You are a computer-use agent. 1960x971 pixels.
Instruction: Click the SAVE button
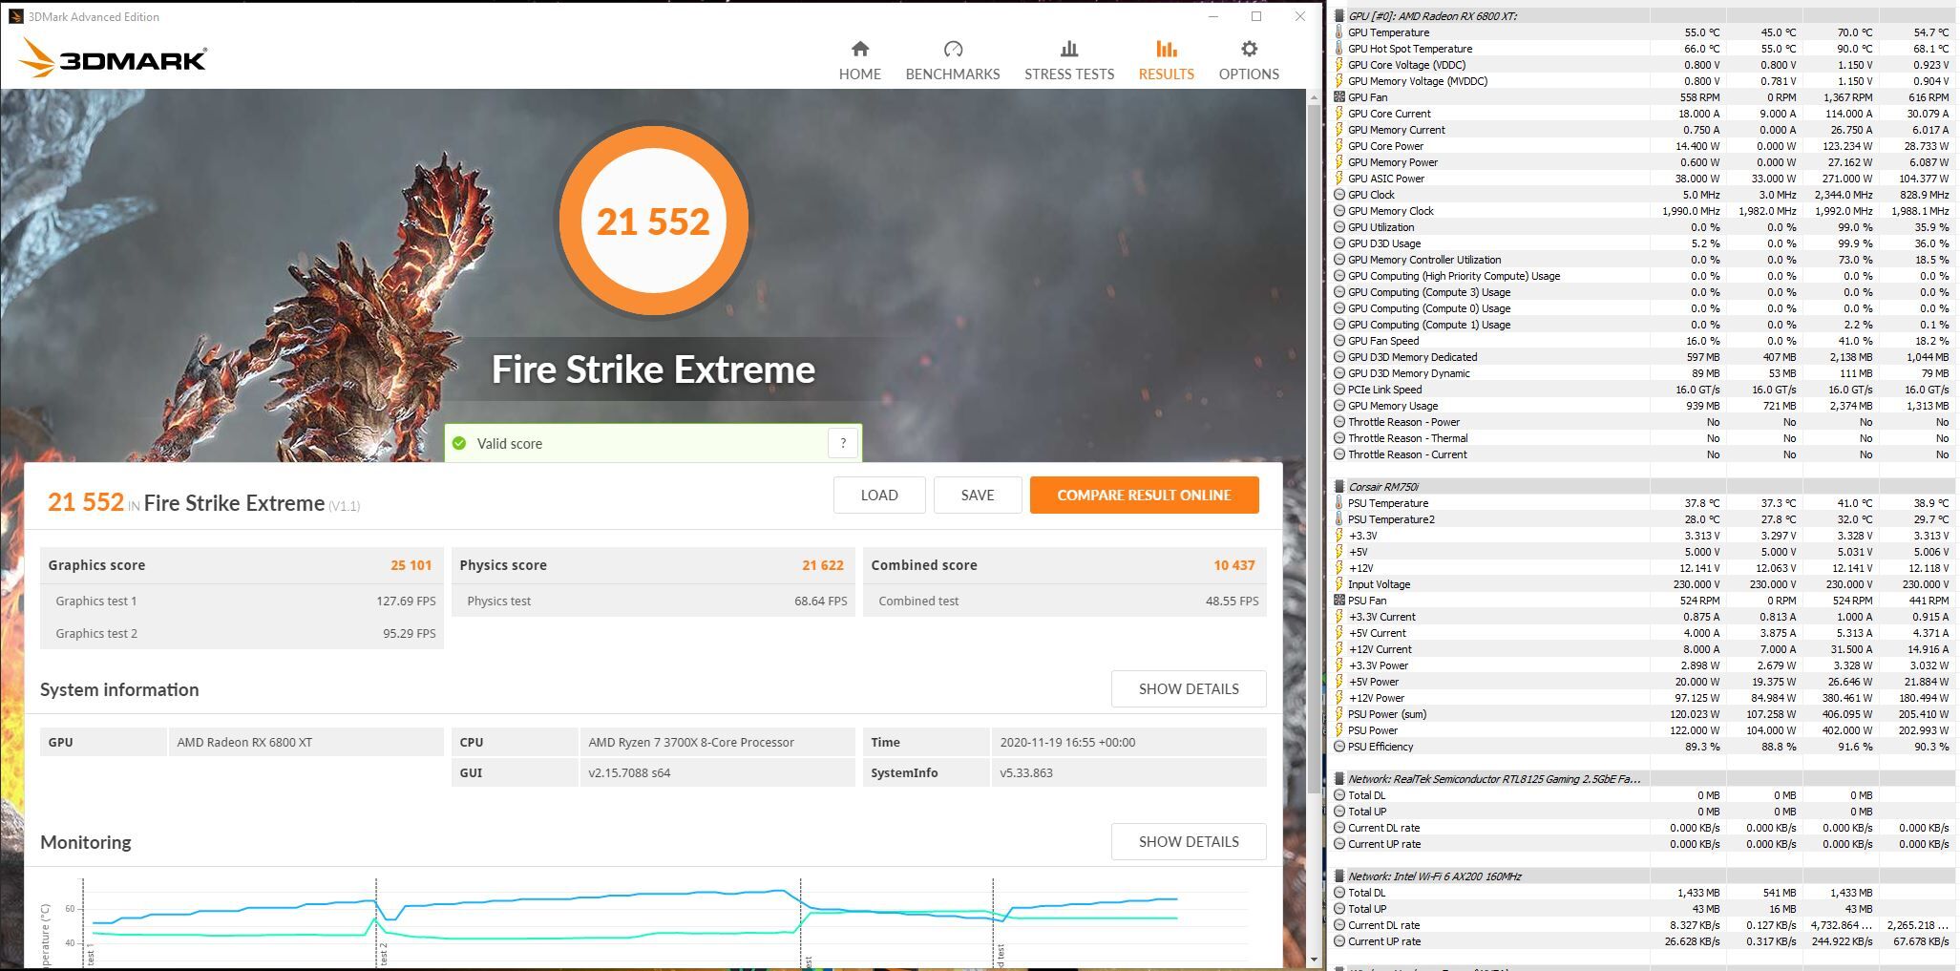pos(978,495)
